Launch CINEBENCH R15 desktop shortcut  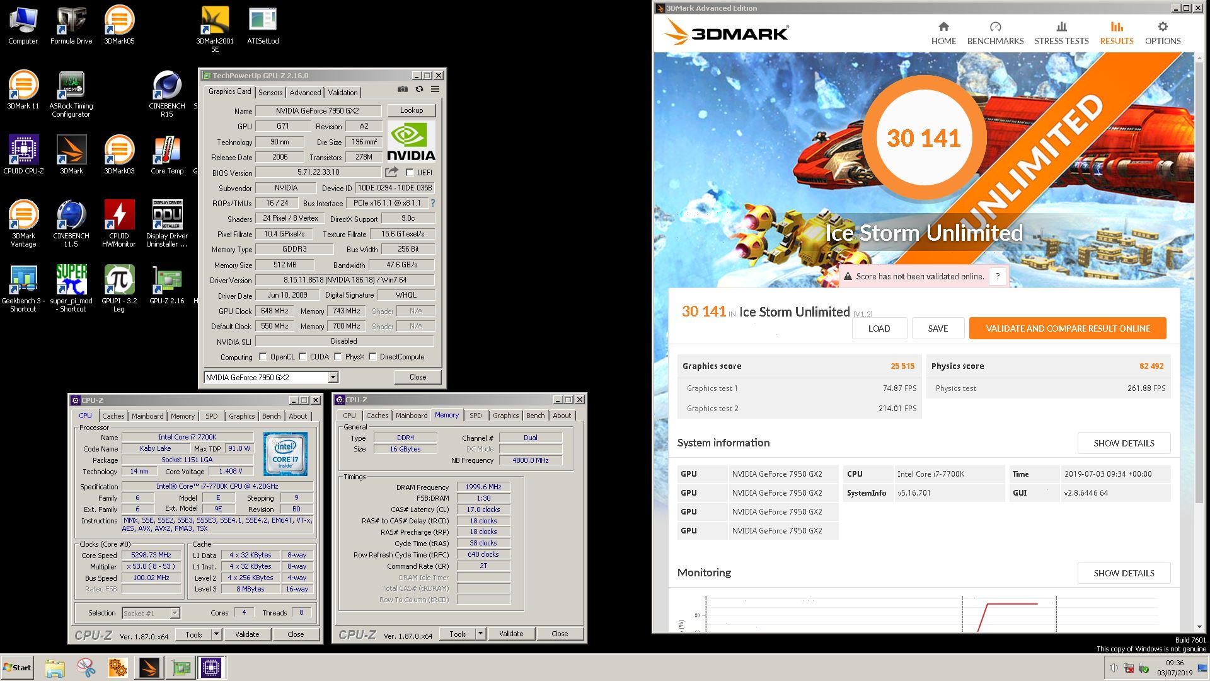click(167, 94)
